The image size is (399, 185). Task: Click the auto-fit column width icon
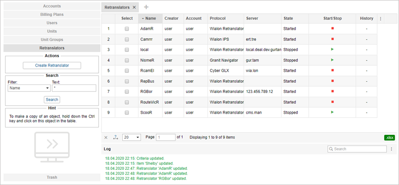click(116, 137)
